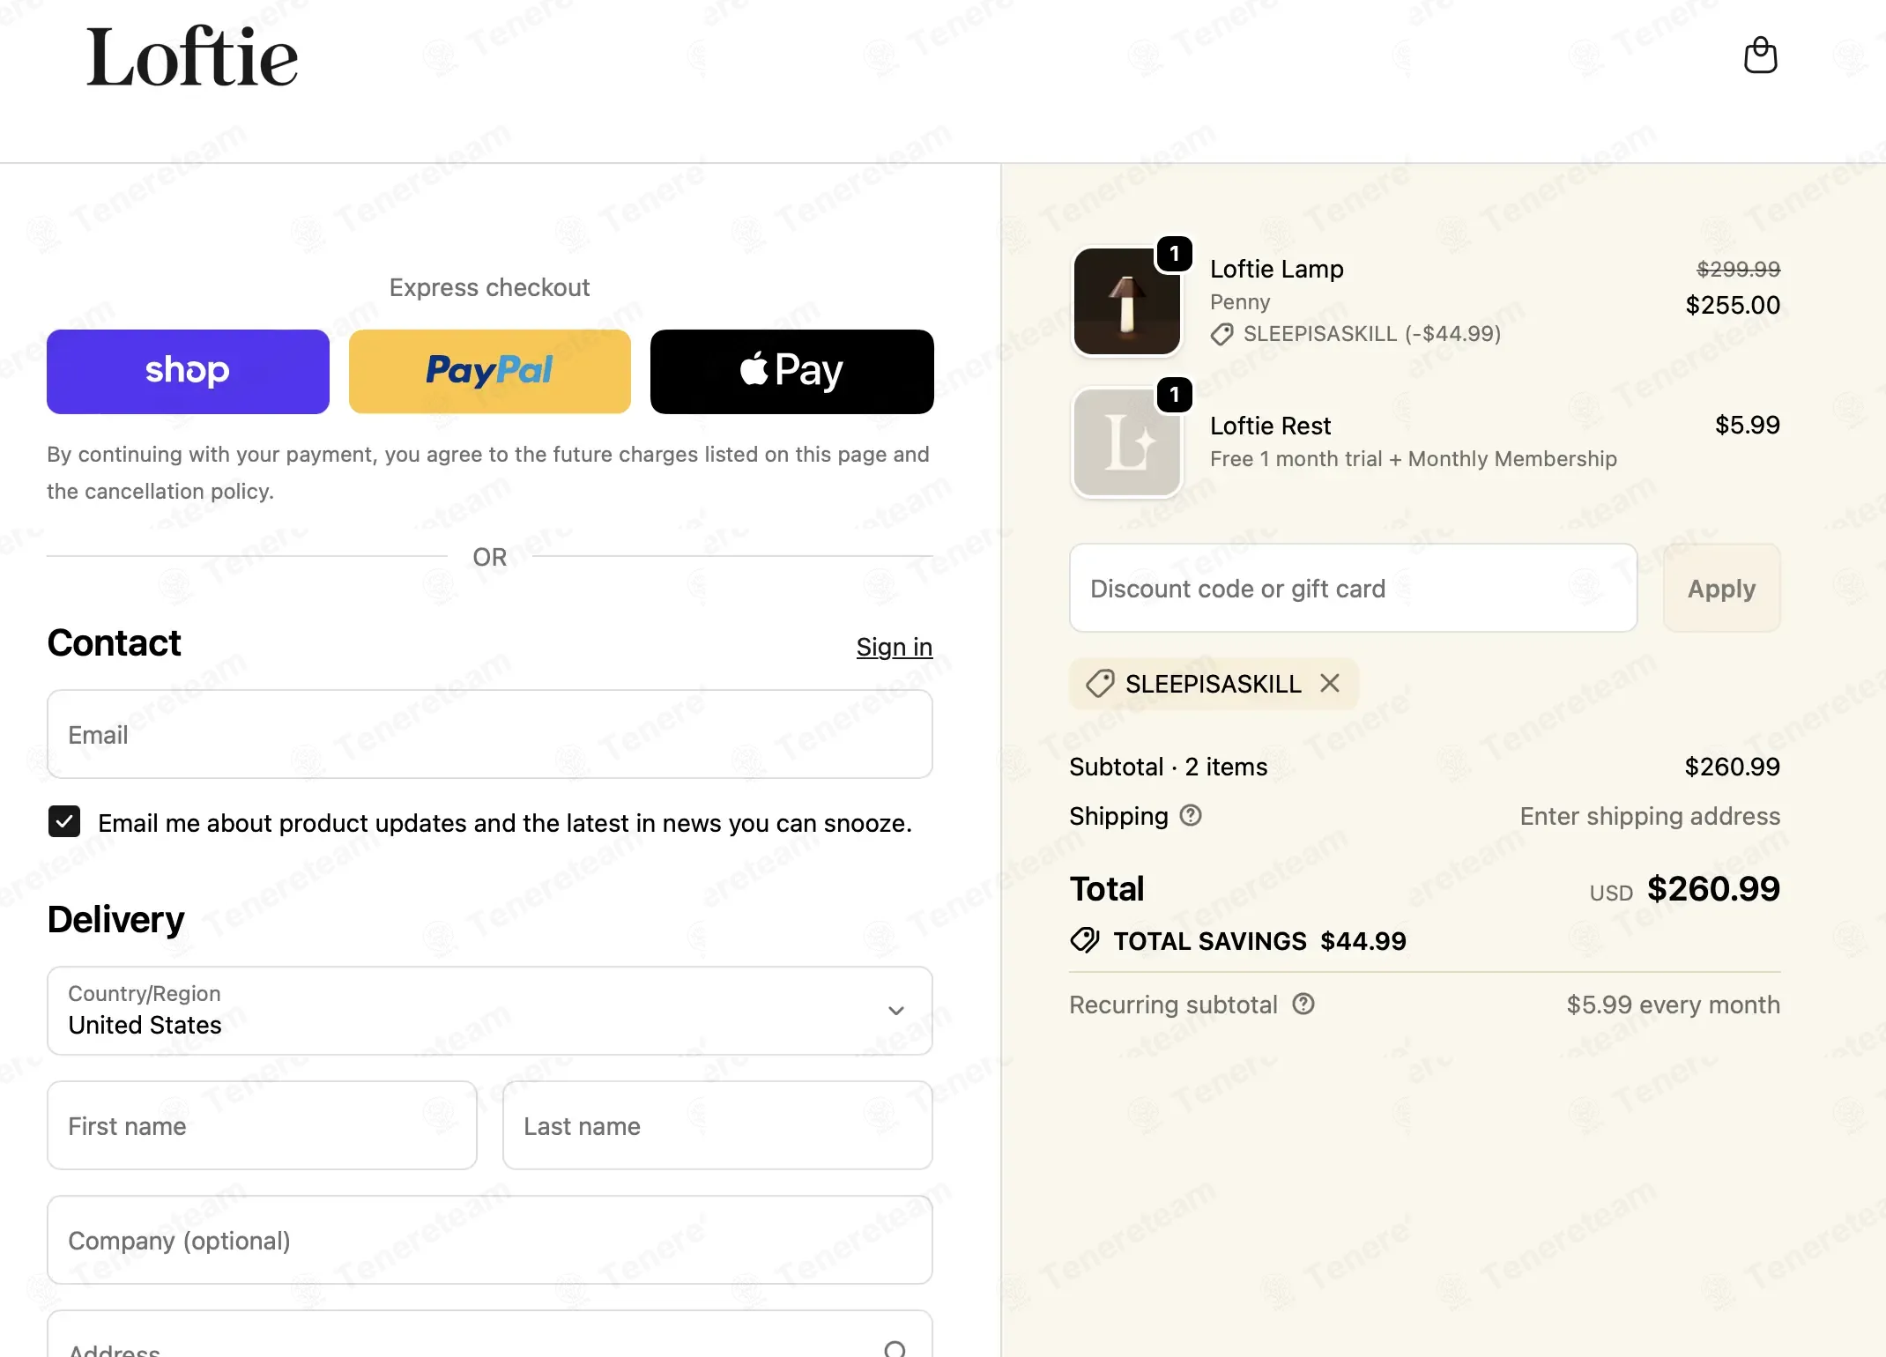
Task: Click the Total Savings tag icon
Action: pos(1085,941)
